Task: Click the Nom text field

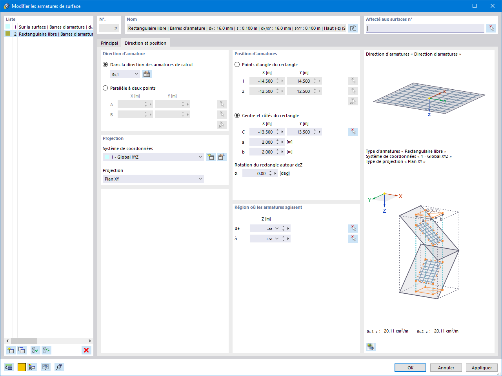Action: click(236, 28)
